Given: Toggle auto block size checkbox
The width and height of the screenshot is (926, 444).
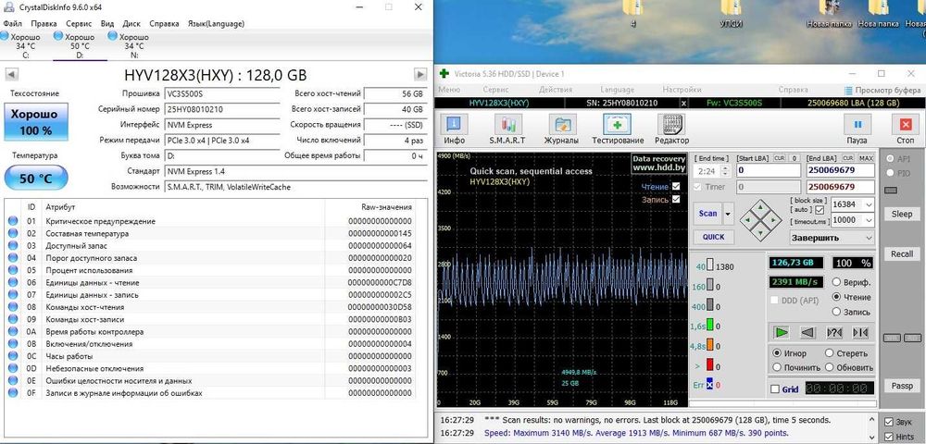Looking at the screenshot, I should [820, 210].
